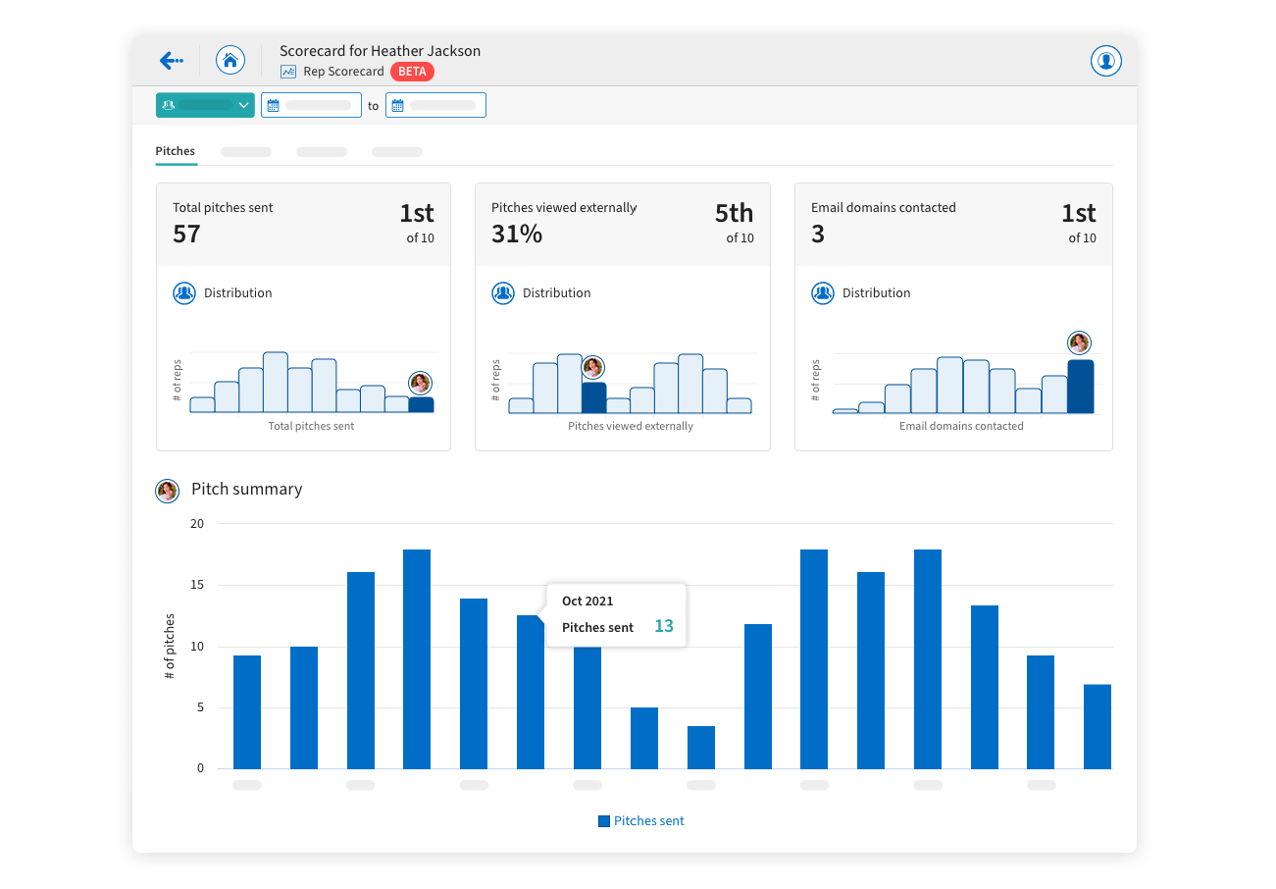Click the back arrow icon
The height and width of the screenshot is (889, 1276).
point(171,60)
